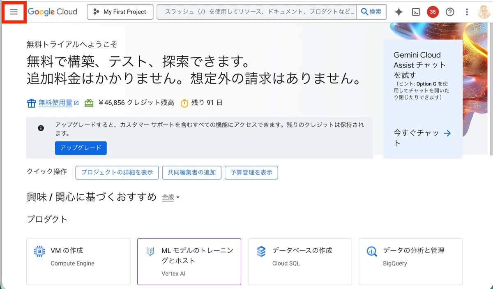Click プロジェクトの詳細を表示 button
The image size is (493, 289).
click(x=117, y=173)
